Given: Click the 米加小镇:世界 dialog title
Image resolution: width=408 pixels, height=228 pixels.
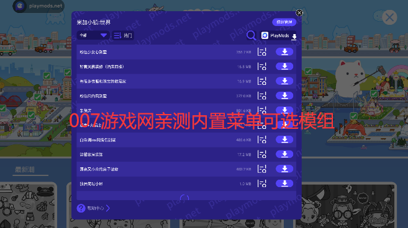Looking at the screenshot, I should (94, 22).
